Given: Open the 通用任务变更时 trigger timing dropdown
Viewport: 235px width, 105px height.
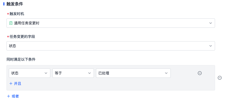Looking at the screenshot, I should [x=110, y=23].
